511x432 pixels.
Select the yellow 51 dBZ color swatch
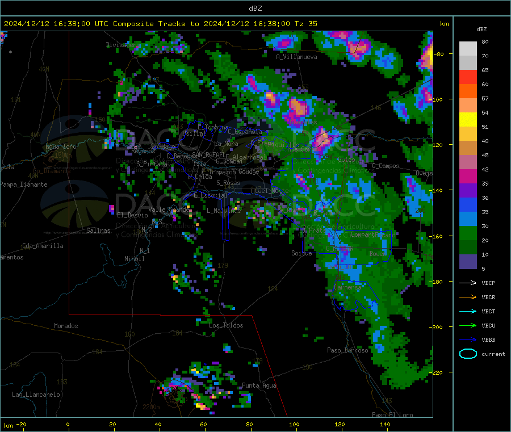coord(468,120)
